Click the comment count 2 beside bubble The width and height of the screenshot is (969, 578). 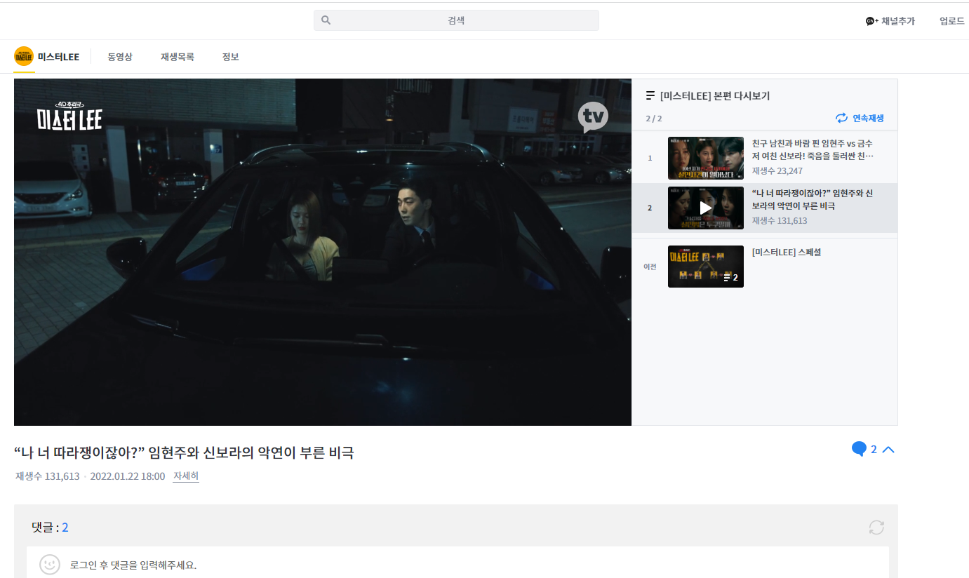pyautogui.click(x=874, y=450)
